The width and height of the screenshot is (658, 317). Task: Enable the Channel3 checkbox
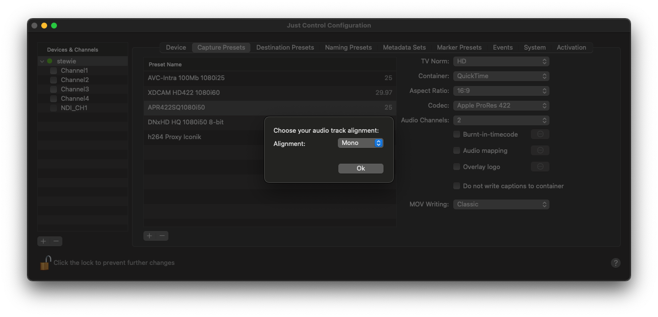[54, 89]
